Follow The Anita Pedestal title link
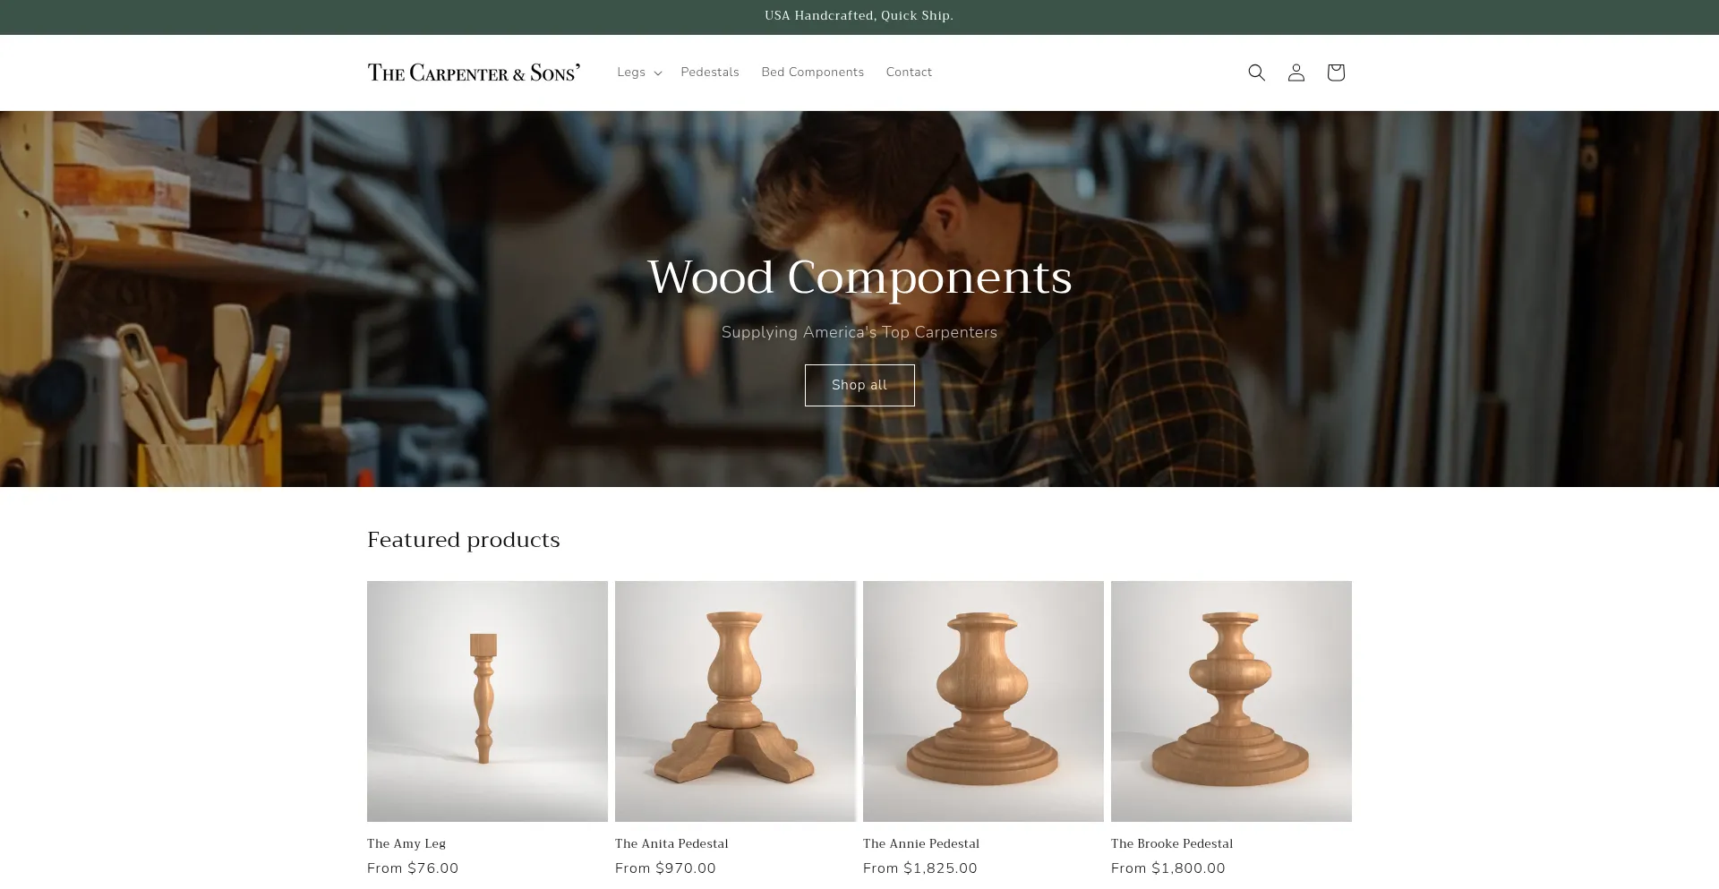This screenshot has width=1719, height=889. 671,843
